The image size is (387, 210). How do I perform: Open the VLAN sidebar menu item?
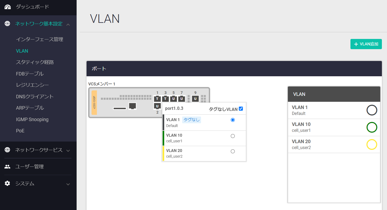tap(22, 51)
